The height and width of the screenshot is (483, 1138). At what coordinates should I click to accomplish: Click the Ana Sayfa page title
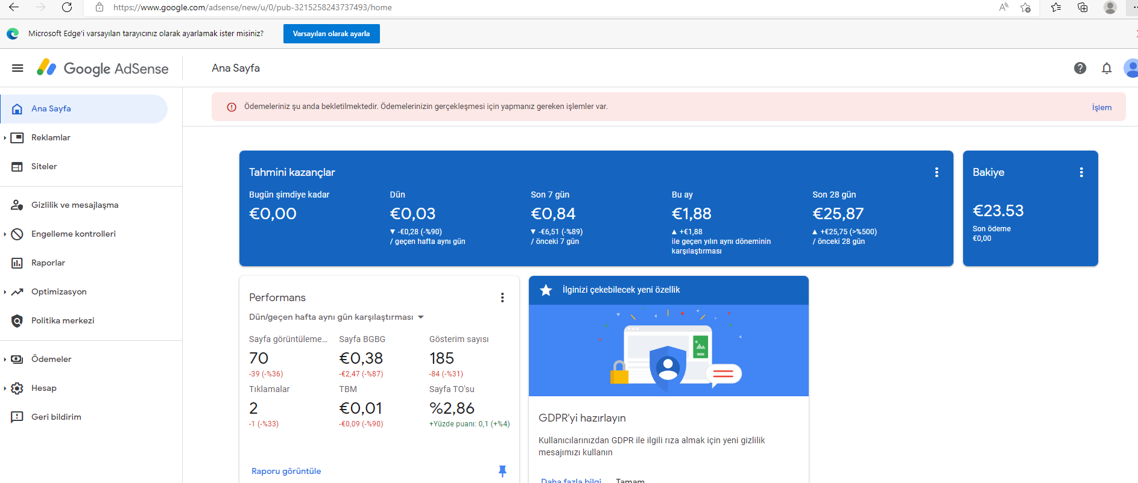(x=236, y=68)
